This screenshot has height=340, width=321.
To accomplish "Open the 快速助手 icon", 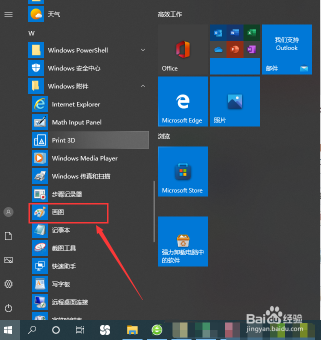I will (40, 266).
